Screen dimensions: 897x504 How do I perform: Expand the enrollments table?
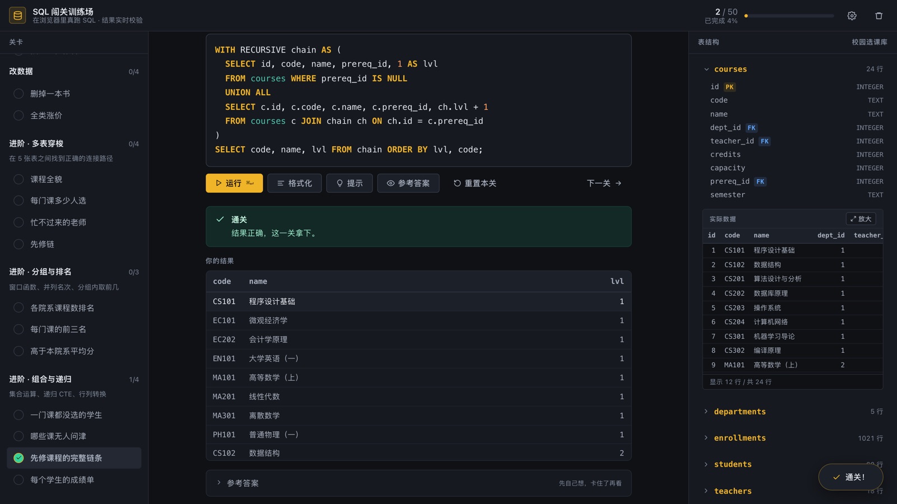point(793,438)
